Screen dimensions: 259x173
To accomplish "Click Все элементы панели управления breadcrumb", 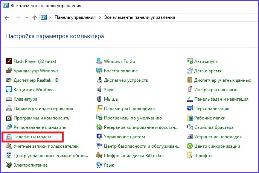I will (x=139, y=17).
